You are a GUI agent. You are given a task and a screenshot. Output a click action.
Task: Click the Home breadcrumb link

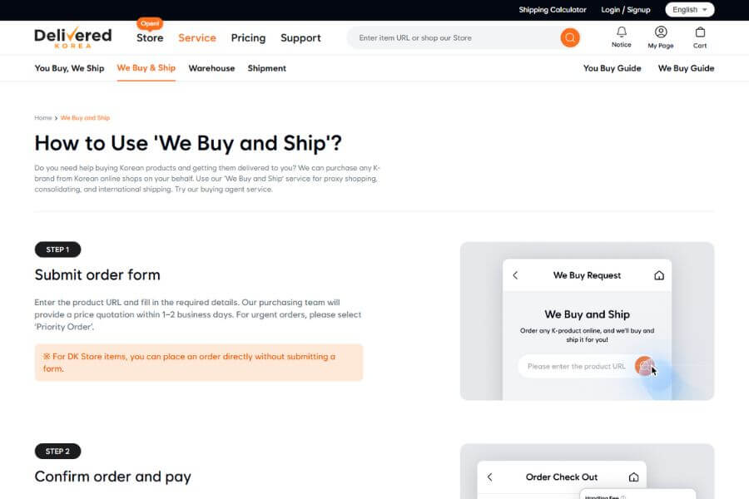click(43, 118)
